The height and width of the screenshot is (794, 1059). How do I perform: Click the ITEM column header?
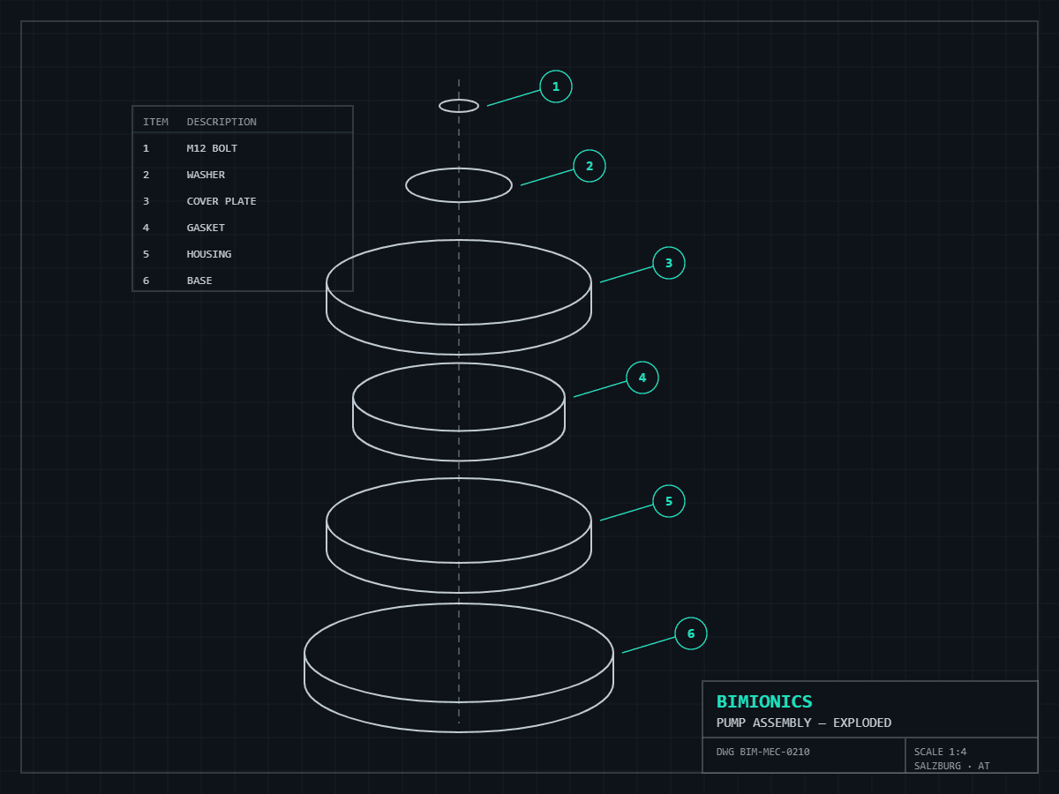click(x=155, y=122)
